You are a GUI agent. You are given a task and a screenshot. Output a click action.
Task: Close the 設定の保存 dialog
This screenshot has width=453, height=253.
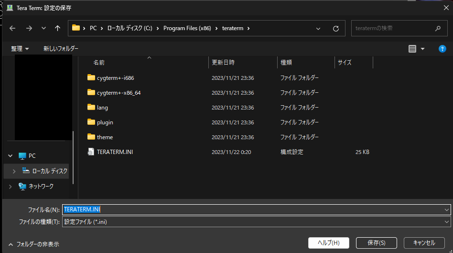(446, 8)
